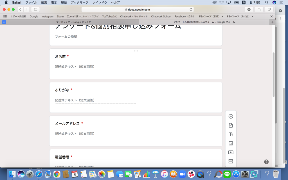
Task: Insert an image via the picture icon
Action: (x=231, y=143)
